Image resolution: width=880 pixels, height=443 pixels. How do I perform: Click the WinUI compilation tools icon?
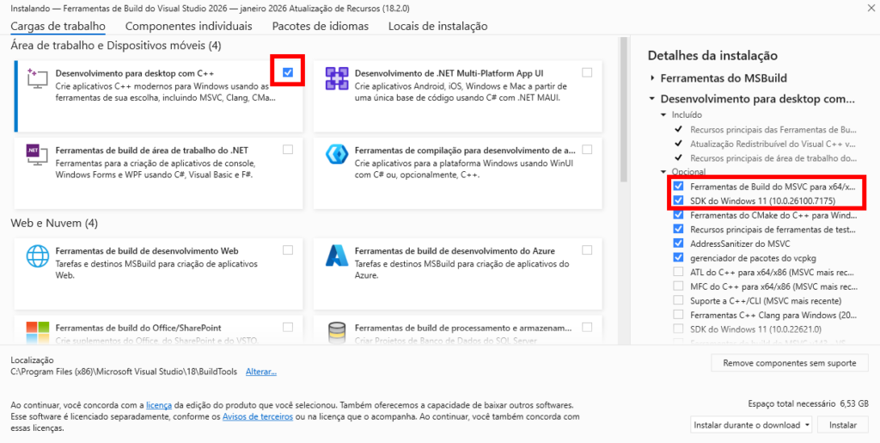click(337, 154)
